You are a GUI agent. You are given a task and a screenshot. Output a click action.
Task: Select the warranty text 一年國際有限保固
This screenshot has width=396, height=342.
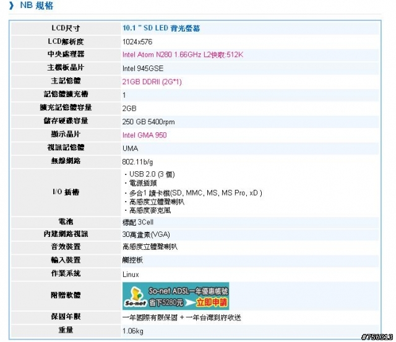150,317
